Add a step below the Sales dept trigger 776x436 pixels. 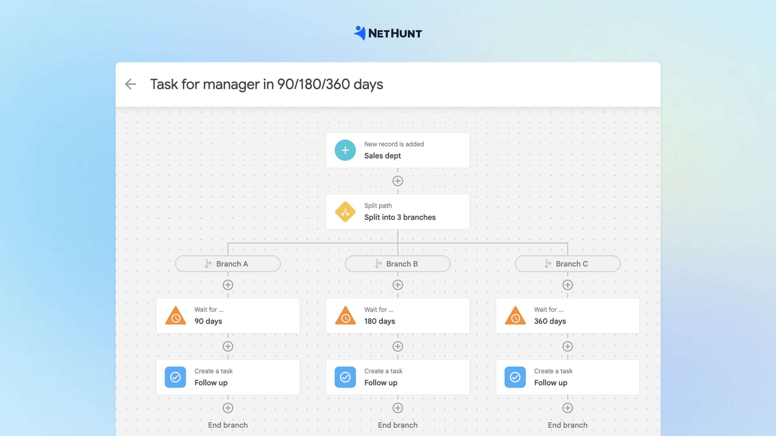398,181
